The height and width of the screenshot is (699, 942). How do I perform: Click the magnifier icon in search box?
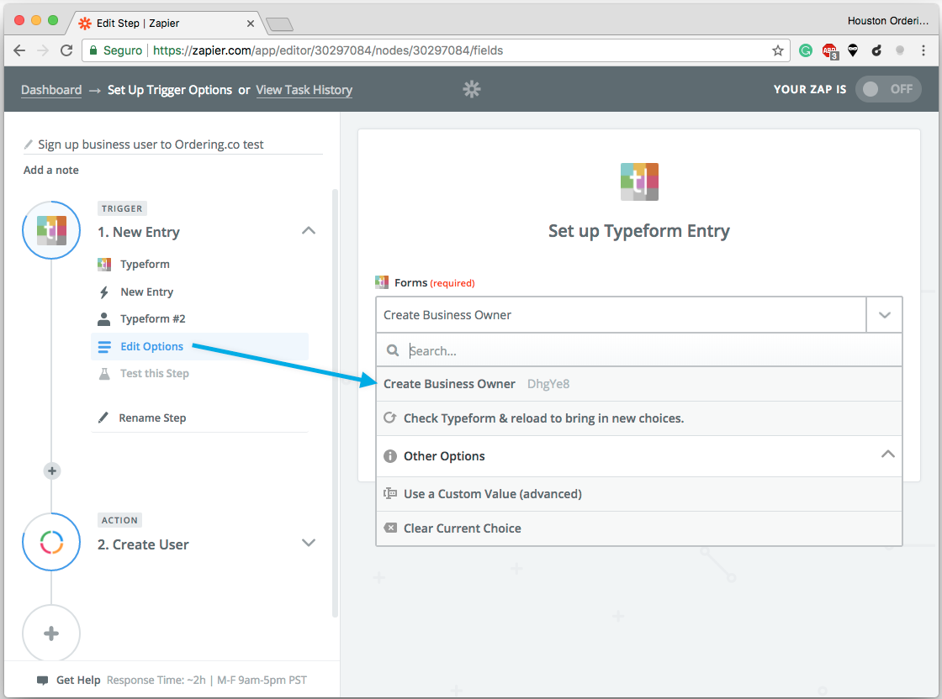click(x=392, y=350)
